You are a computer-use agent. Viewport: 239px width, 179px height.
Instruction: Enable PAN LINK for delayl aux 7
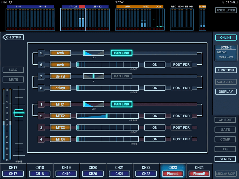pyautogui.click(x=121, y=76)
